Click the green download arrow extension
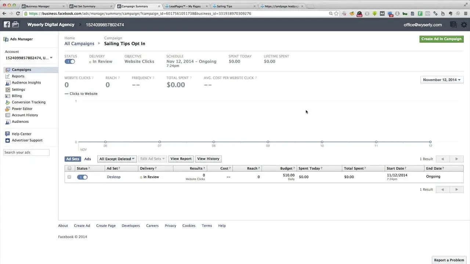Screen dimensions: 470x264 click(375, 14)
